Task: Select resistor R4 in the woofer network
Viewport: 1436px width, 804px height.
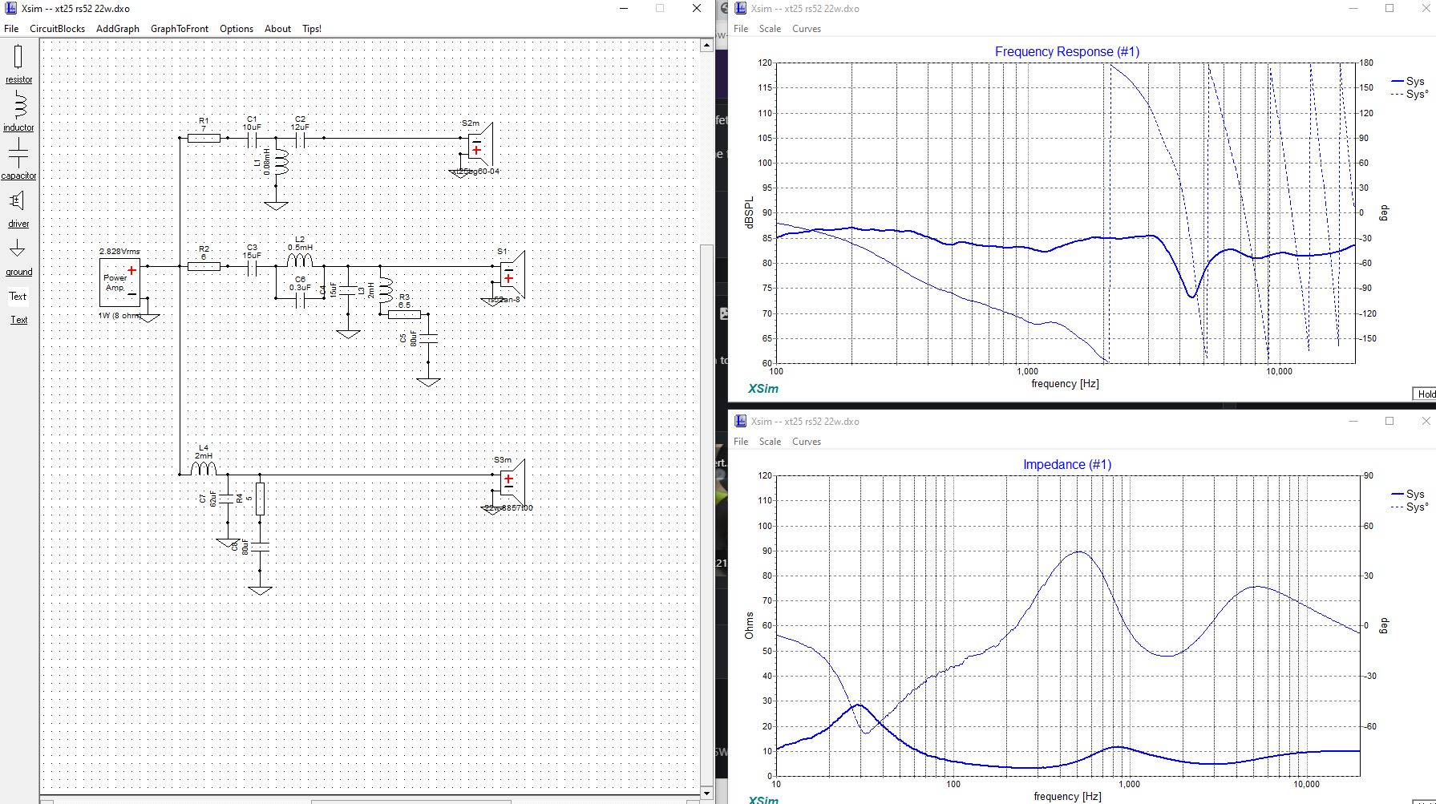Action: tap(260, 499)
